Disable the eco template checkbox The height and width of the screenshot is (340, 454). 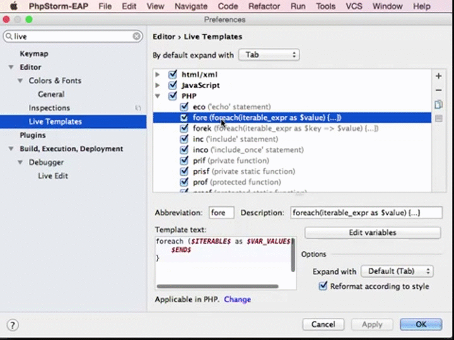point(184,106)
